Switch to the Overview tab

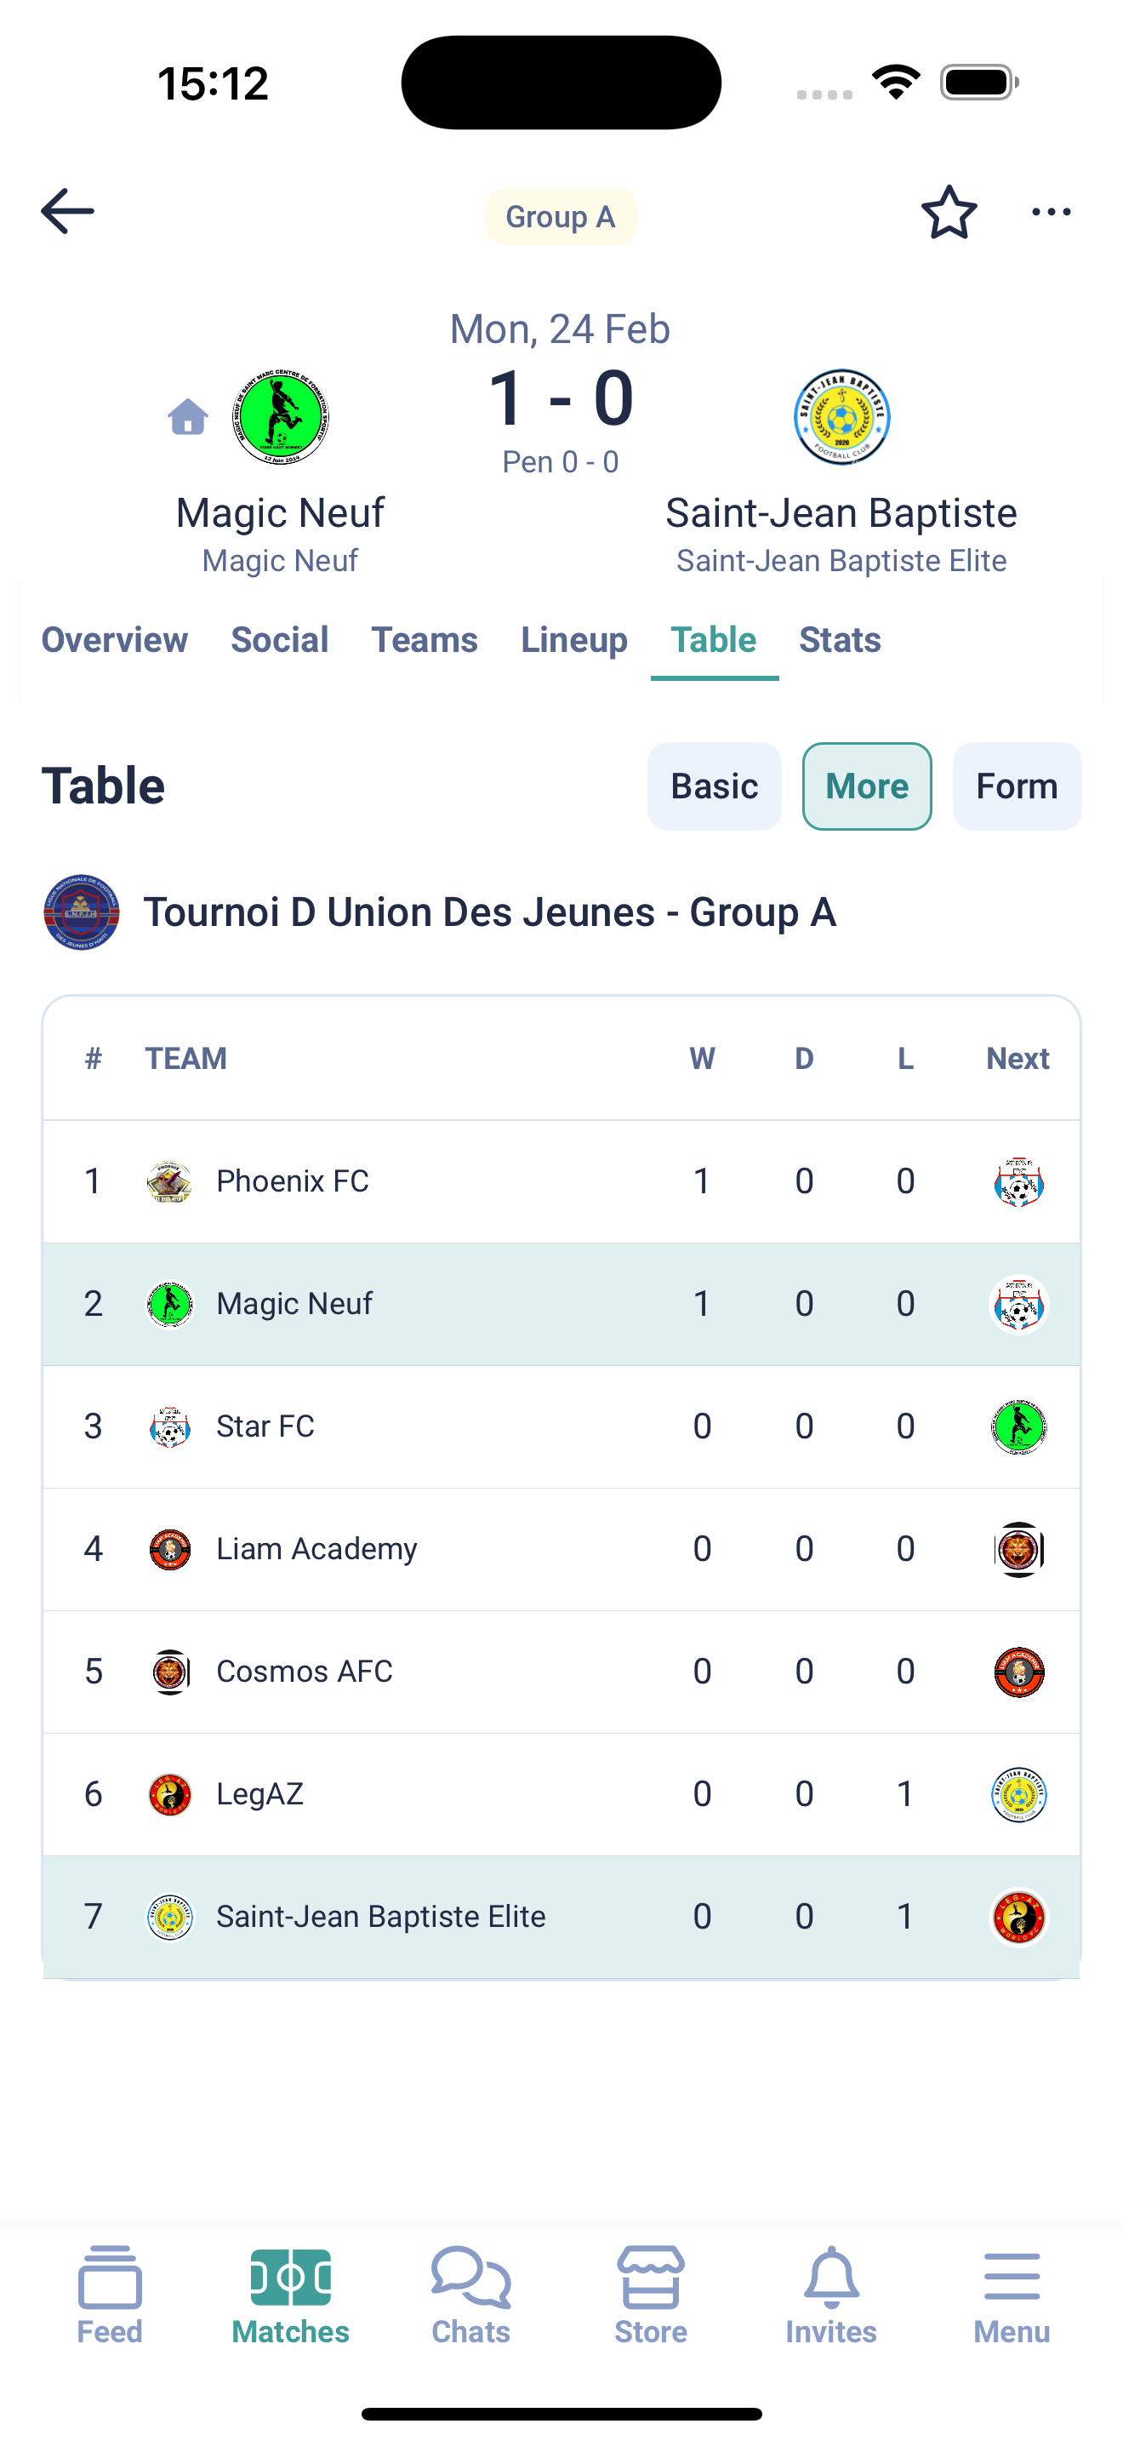tap(115, 641)
